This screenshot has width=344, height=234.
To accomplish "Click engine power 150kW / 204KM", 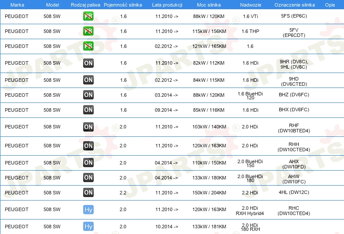I will click(209, 193).
